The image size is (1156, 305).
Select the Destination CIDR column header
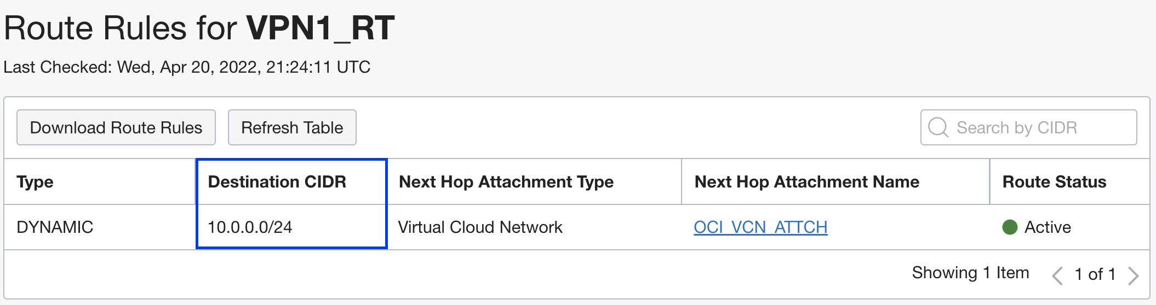(x=277, y=182)
